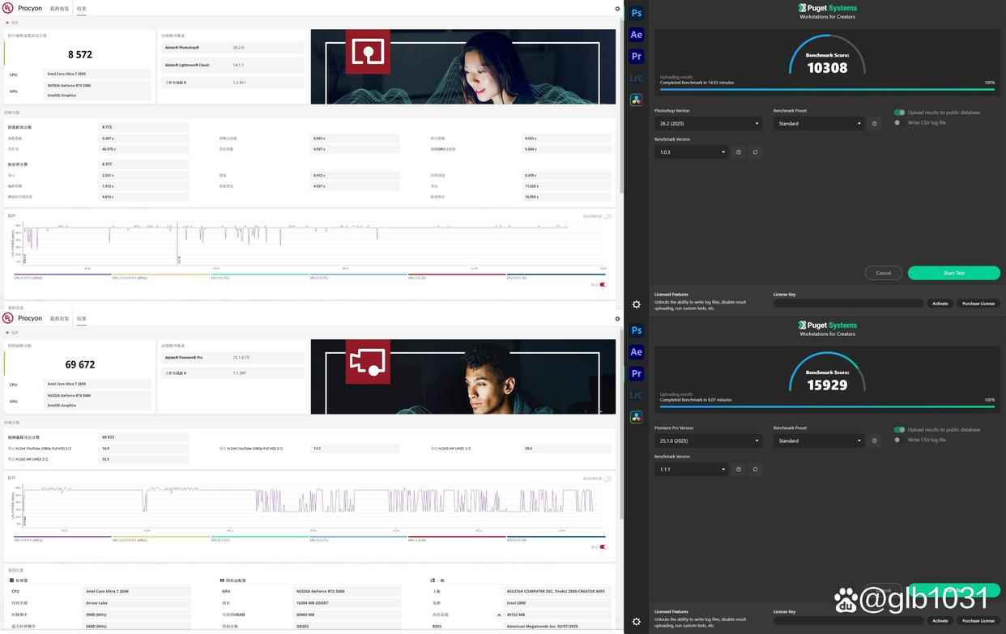Select Premiere Pro icon in bottom Puget sidebar

tap(636, 373)
